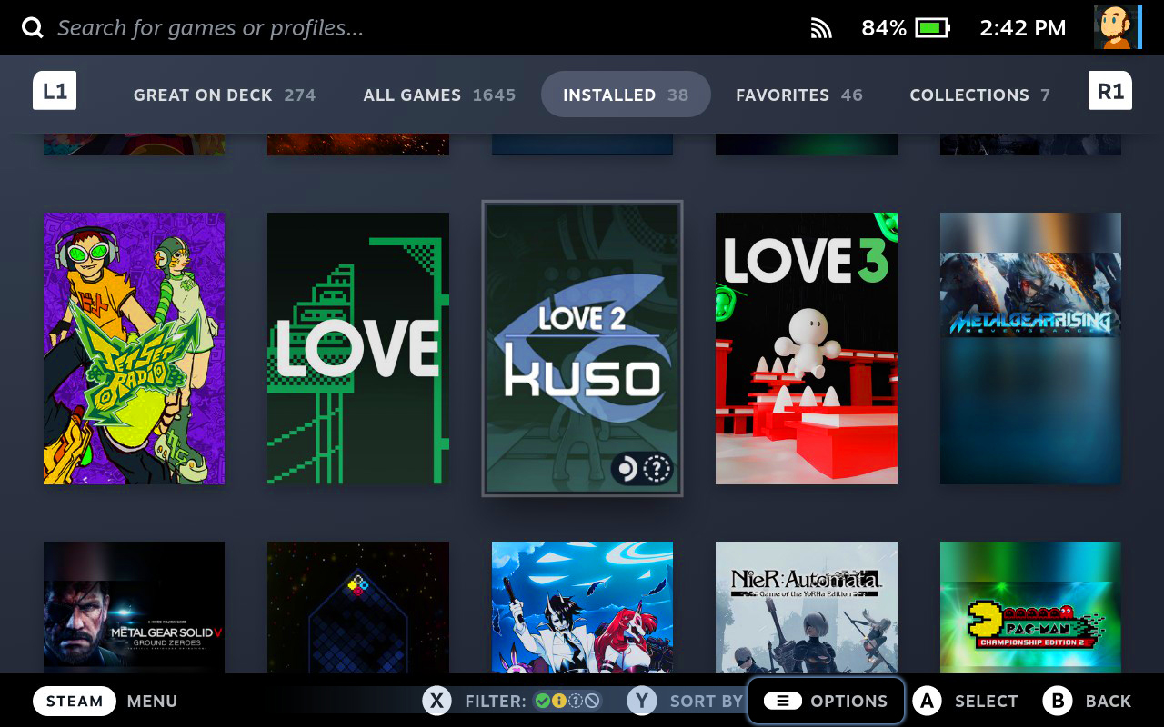The width and height of the screenshot is (1164, 727).
Task: Open the blue anime characters game tile
Action: click(582, 607)
